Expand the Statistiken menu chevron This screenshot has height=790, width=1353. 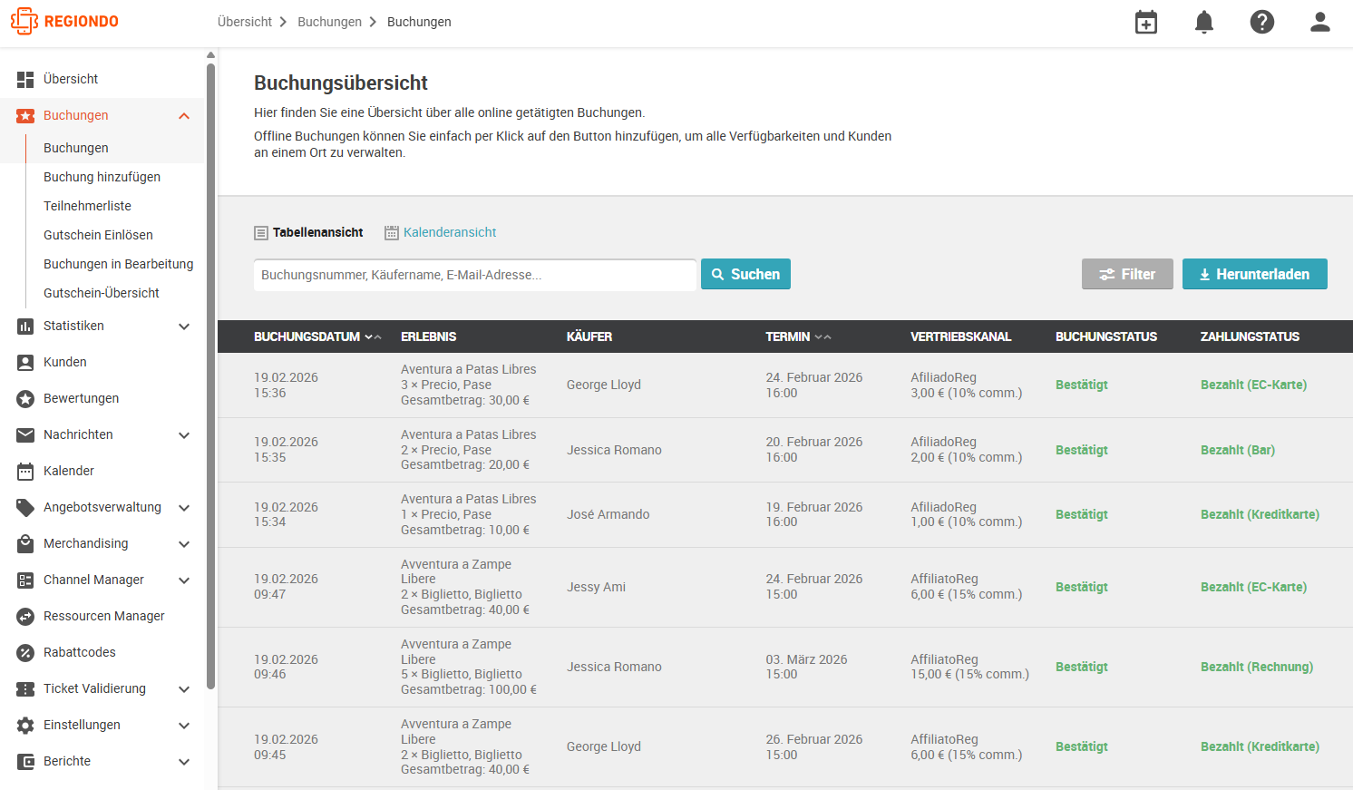[184, 326]
